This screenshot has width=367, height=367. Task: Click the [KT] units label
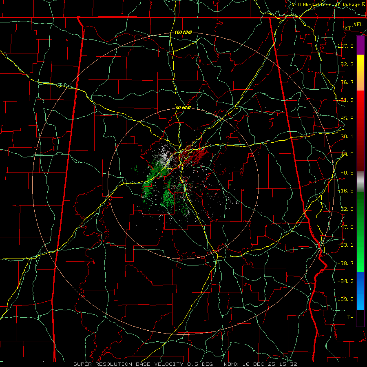[348, 28]
